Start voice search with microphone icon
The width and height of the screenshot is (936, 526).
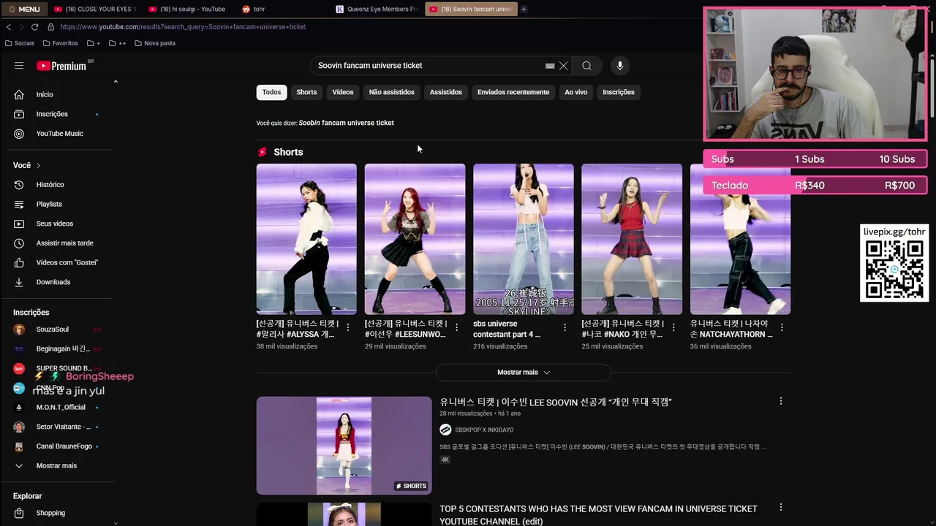point(619,66)
